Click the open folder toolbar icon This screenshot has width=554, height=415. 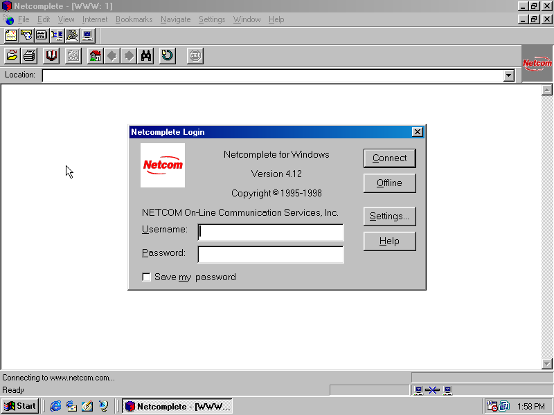12,56
